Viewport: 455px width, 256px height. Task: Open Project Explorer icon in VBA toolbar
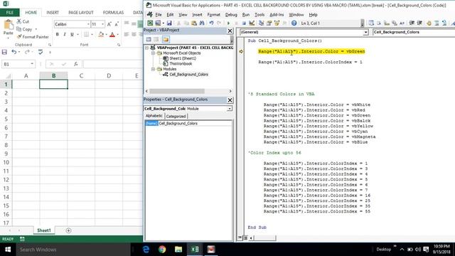tap(261, 23)
